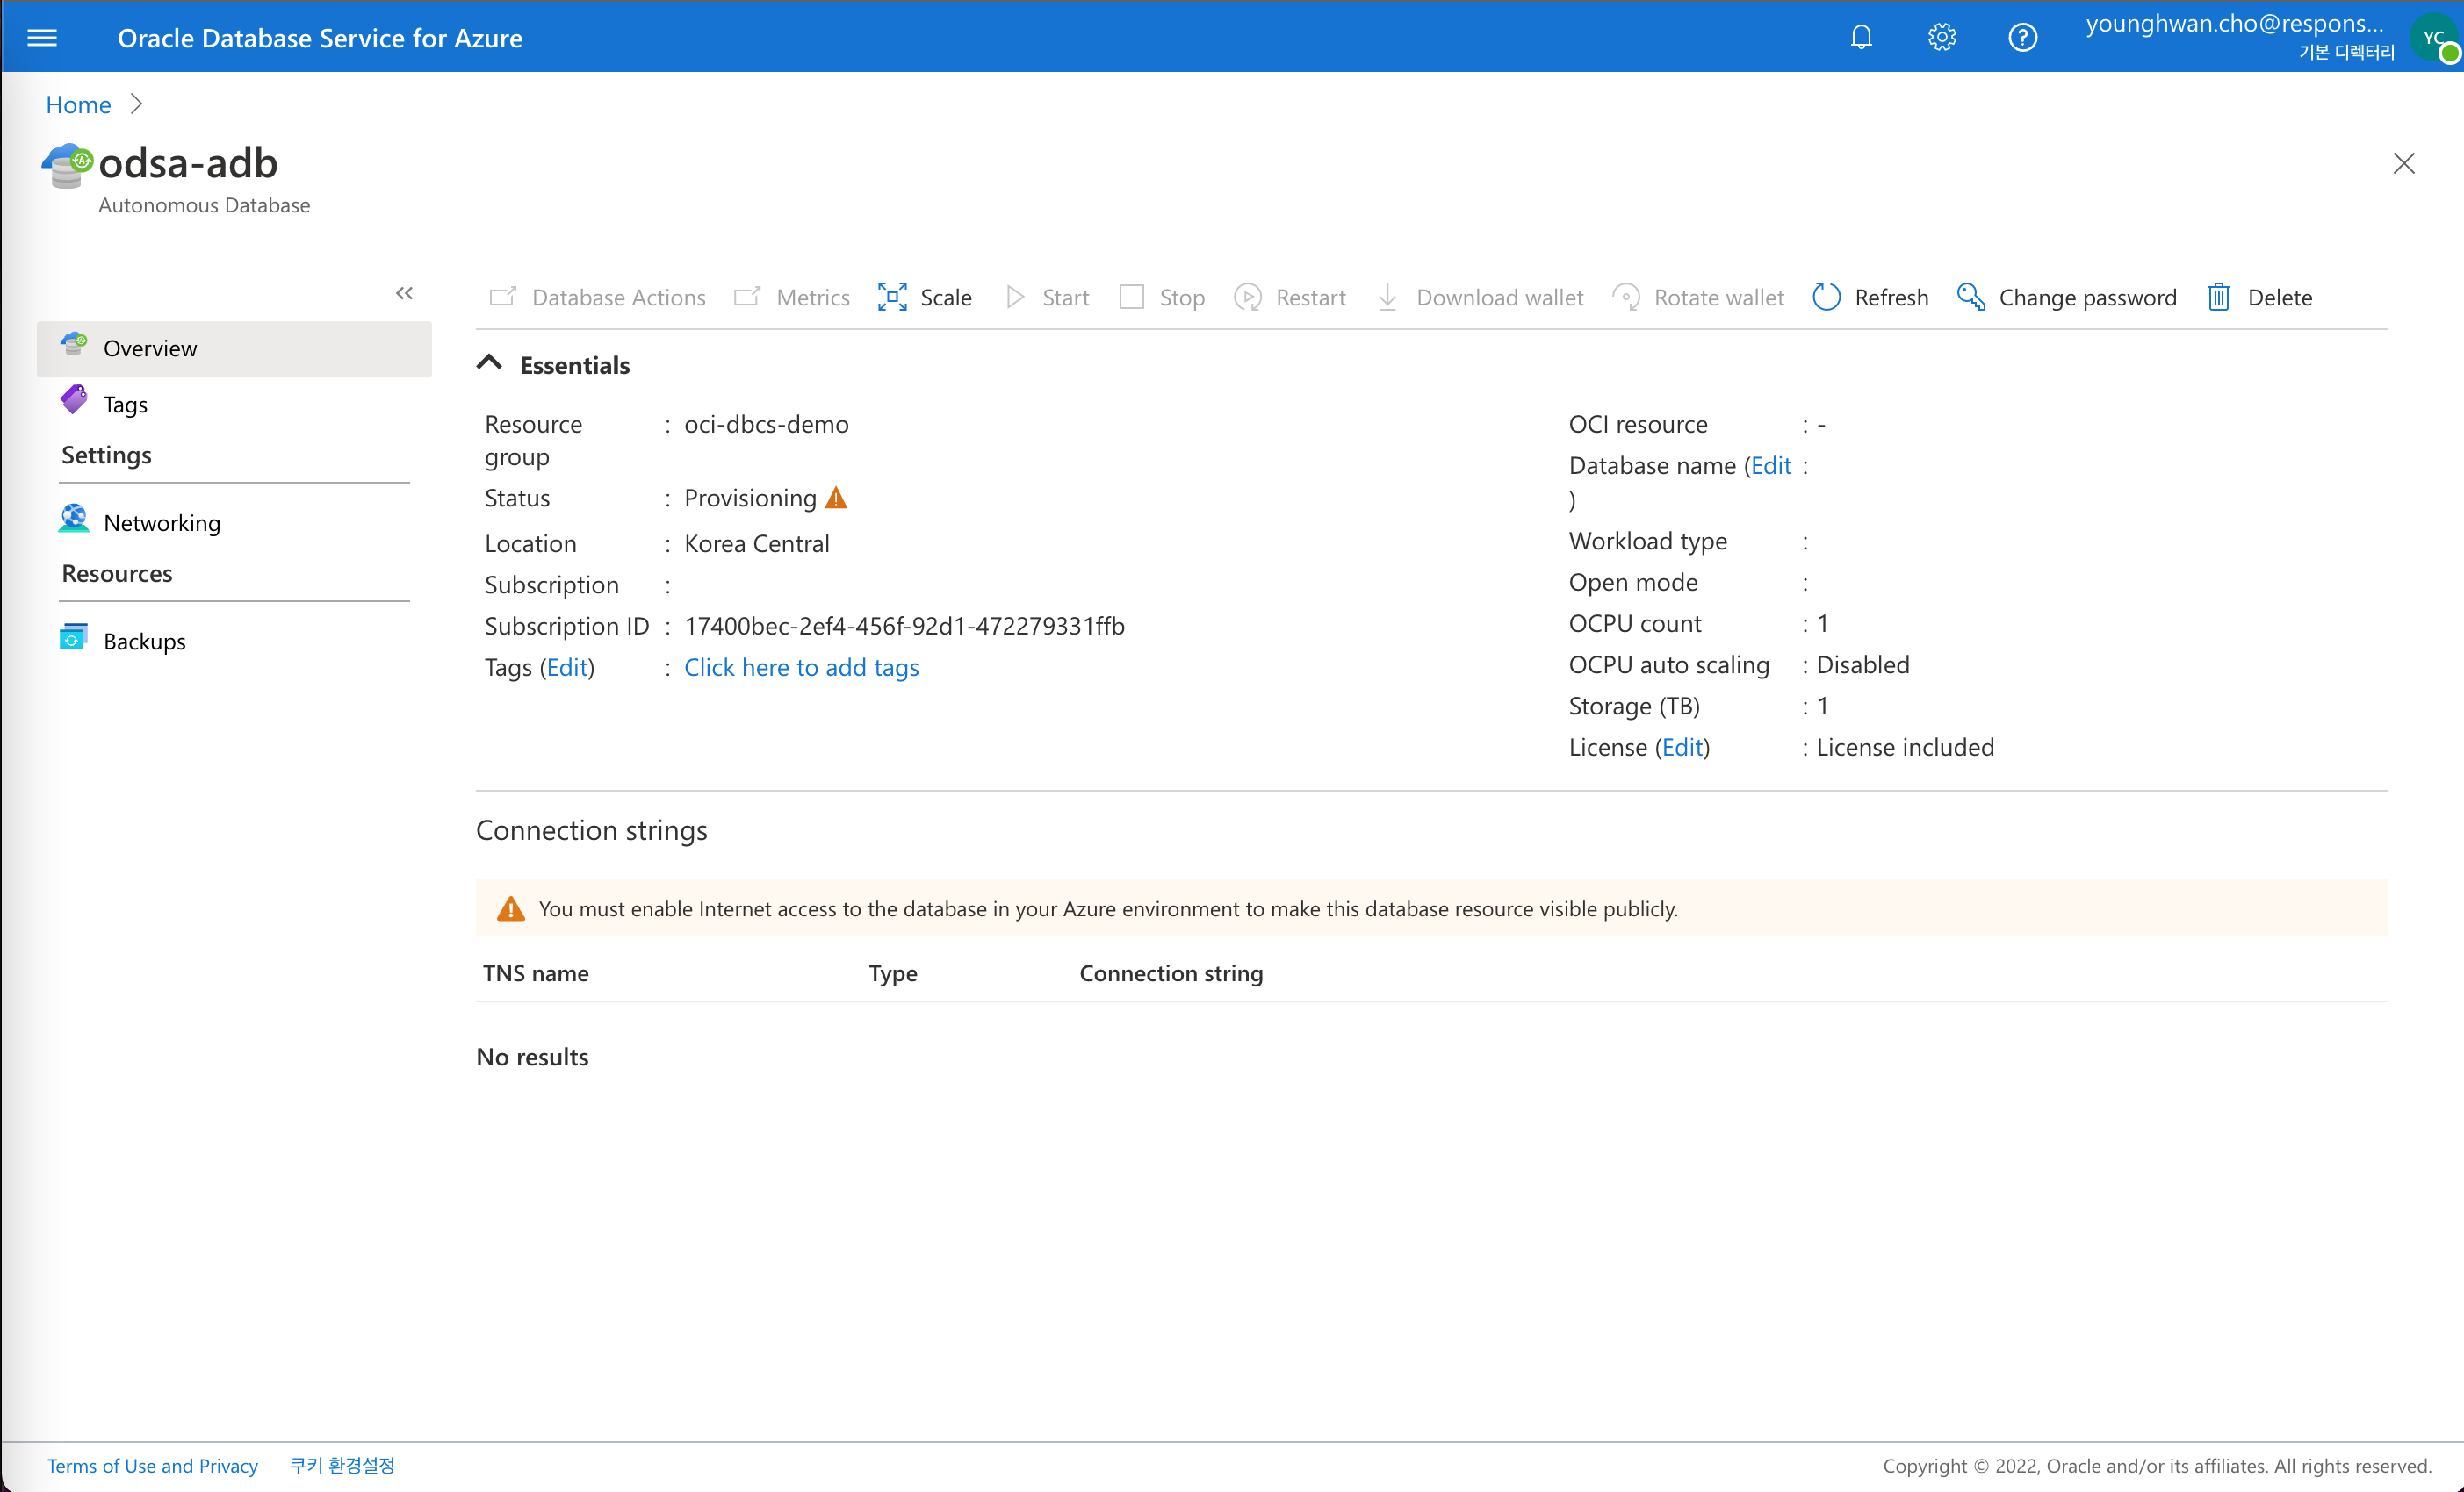Click the Metrics external link icon
This screenshot has width=2464, height=1492.
(747, 297)
